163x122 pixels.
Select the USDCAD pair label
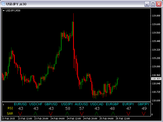[97, 104]
